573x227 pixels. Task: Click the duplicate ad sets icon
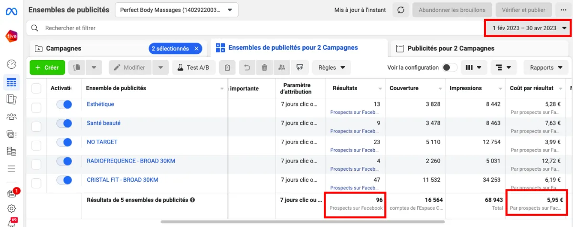point(76,68)
